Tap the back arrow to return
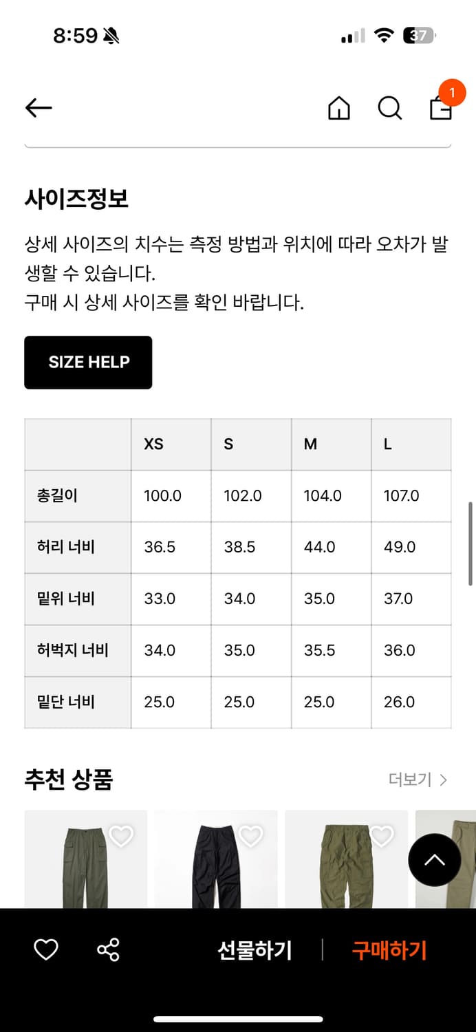Image resolution: width=476 pixels, height=1032 pixels. (x=38, y=107)
